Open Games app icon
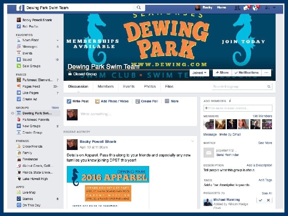 (x=19, y=199)
